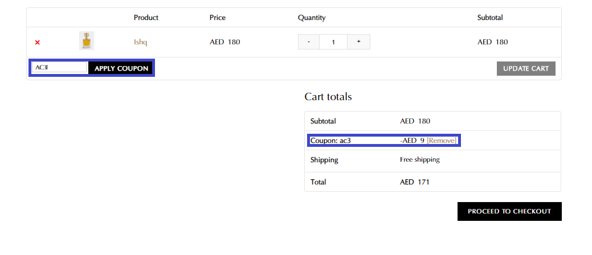Image resolution: width=592 pixels, height=255 pixels.
Task: Open the Ishq product link
Action: coord(141,42)
